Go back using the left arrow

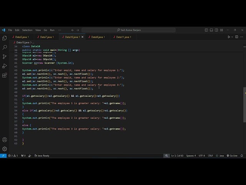point(73,30)
